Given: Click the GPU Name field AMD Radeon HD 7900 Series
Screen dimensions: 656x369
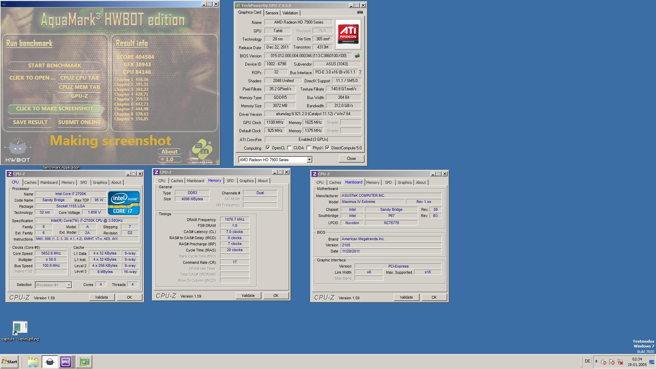Looking at the screenshot, I should (x=299, y=22).
